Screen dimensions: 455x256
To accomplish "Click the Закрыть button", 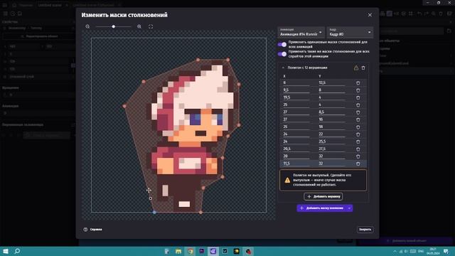I will [365, 229].
